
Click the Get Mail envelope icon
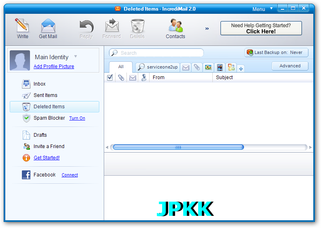click(x=48, y=26)
